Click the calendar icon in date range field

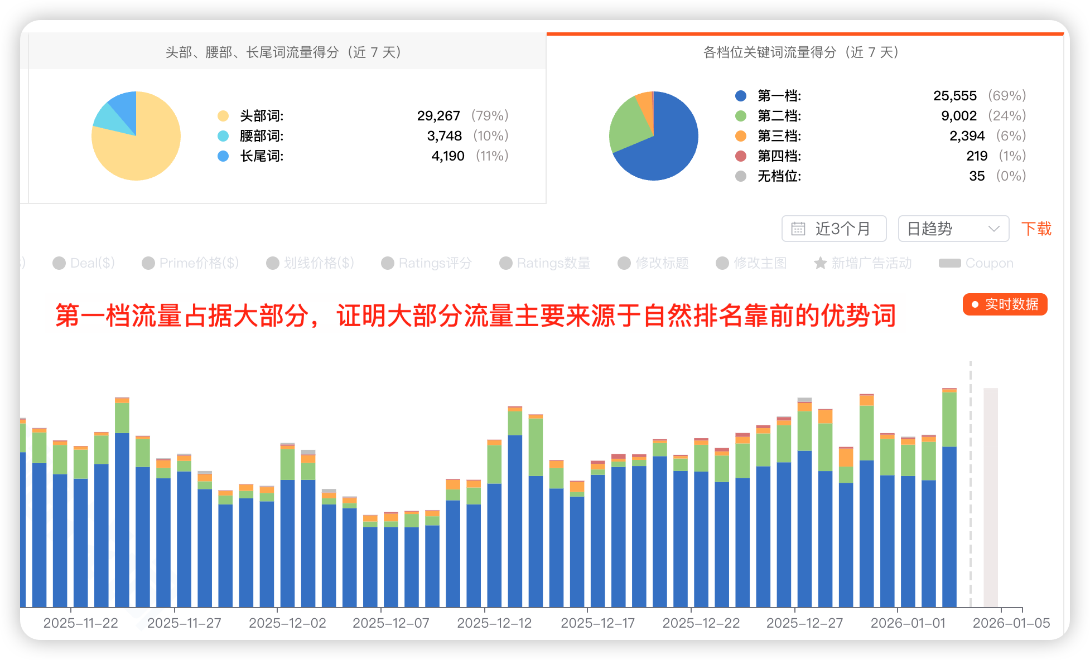[x=798, y=229]
